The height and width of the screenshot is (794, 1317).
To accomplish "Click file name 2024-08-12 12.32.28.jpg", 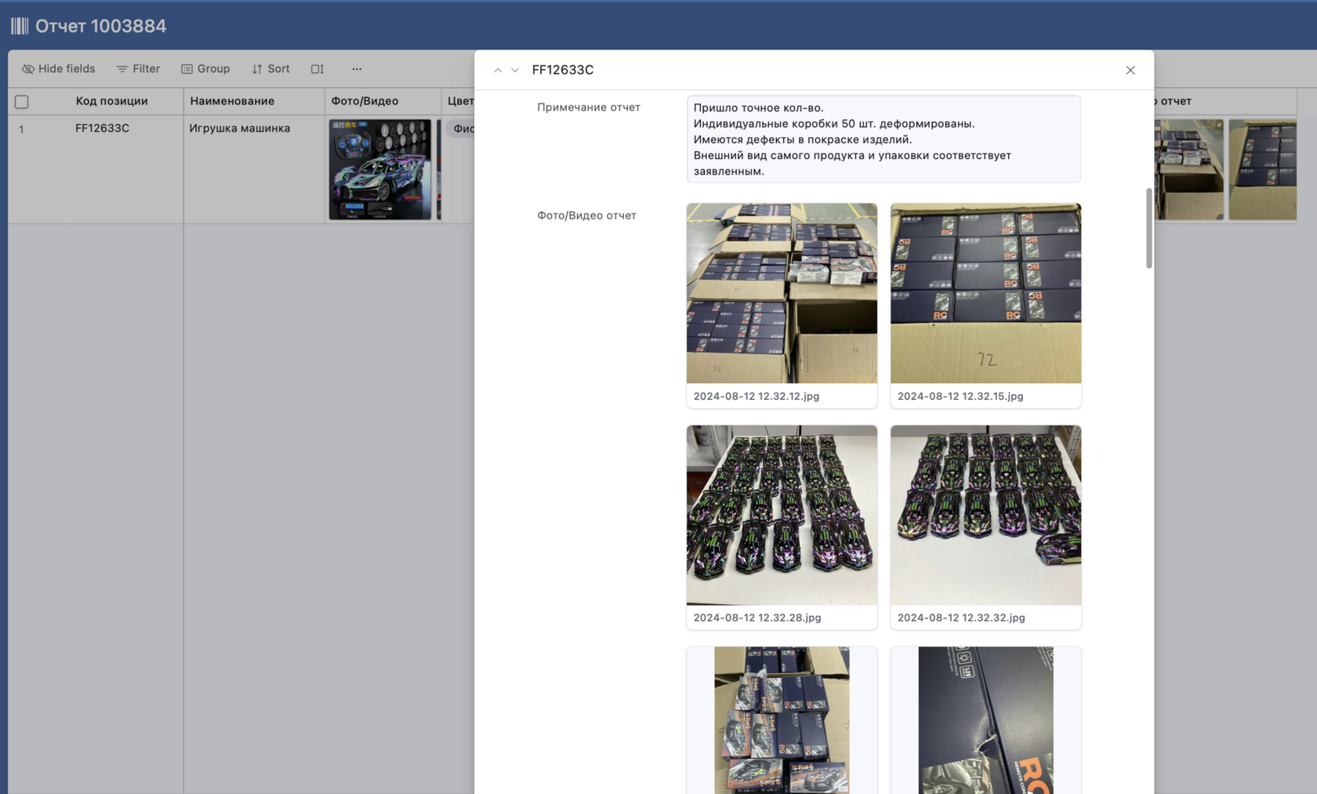I will pos(757,618).
